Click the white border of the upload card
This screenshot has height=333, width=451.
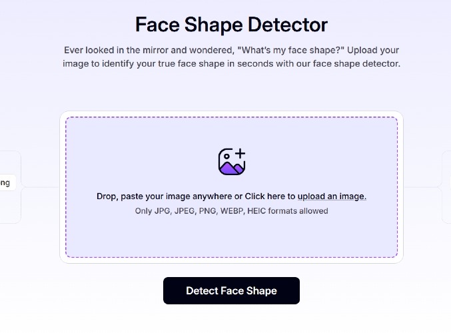tap(63, 187)
